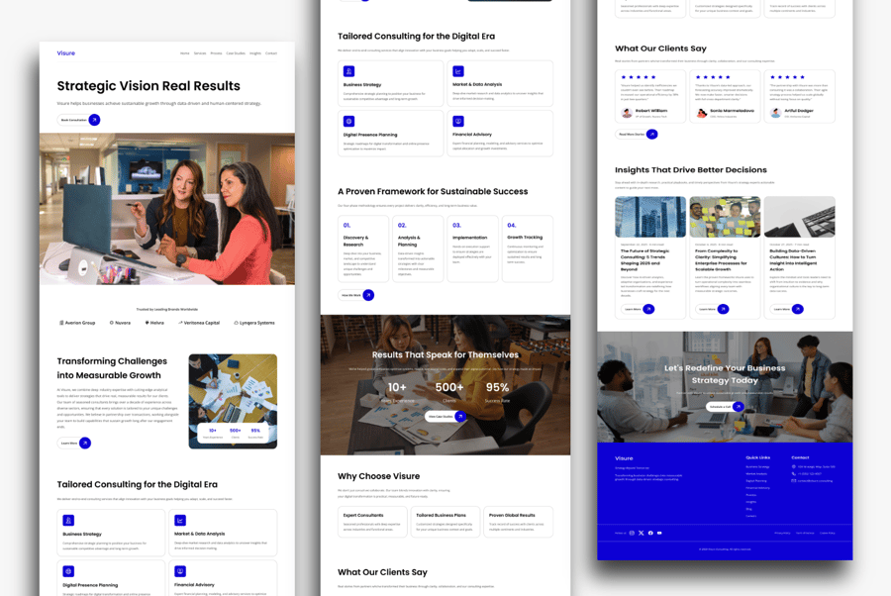Go to Case Studies in the top navigation
The width and height of the screenshot is (891, 596).
[236, 53]
